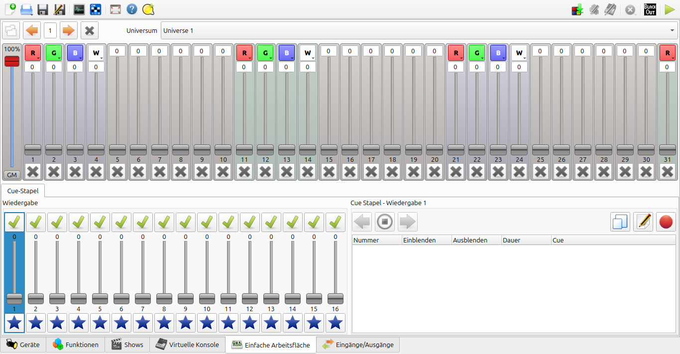Open the DMX monitor icon
This screenshot has width=680, height=354.
(79, 9)
